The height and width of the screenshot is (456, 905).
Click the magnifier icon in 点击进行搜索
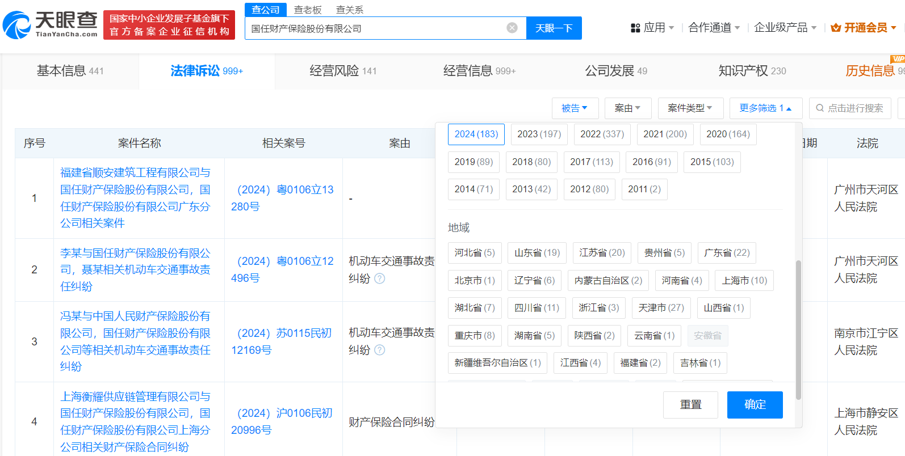820,108
